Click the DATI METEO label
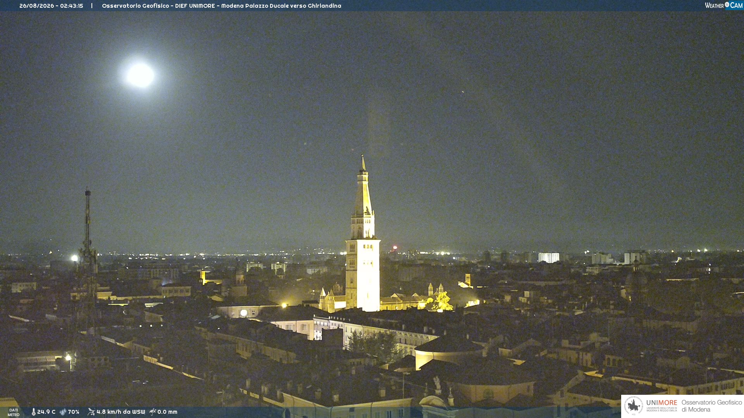Image resolution: width=744 pixels, height=418 pixels. [14, 412]
